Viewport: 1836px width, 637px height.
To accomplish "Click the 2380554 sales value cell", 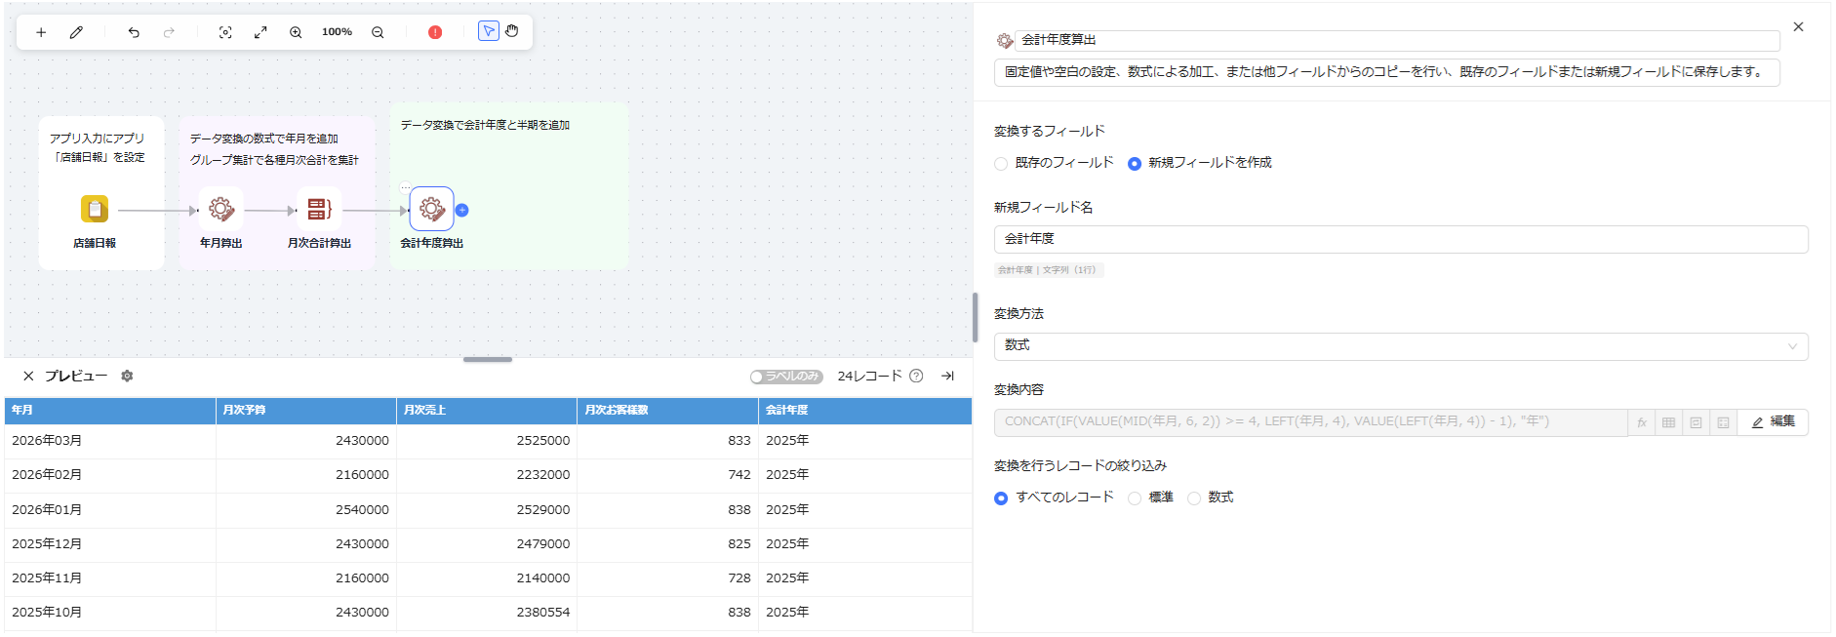I will [487, 613].
